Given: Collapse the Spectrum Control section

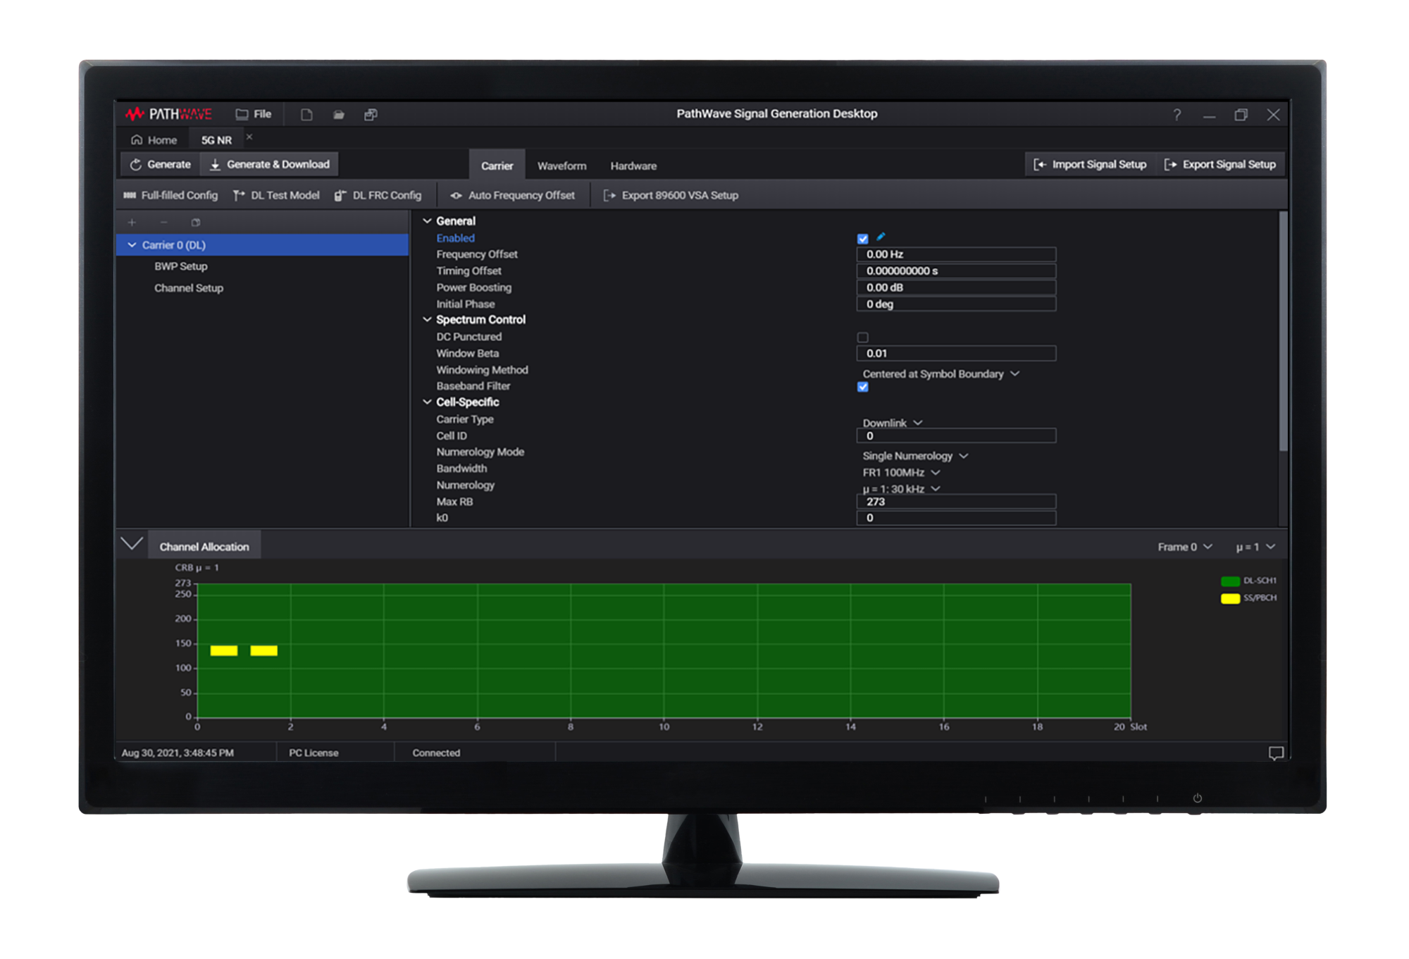Looking at the screenshot, I should click(x=427, y=320).
